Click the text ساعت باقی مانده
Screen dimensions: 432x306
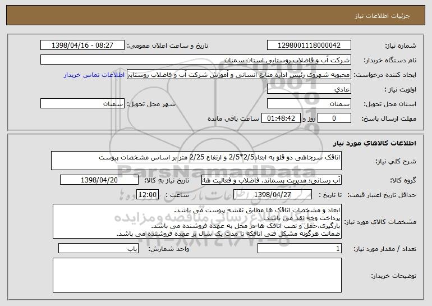tap(233, 118)
